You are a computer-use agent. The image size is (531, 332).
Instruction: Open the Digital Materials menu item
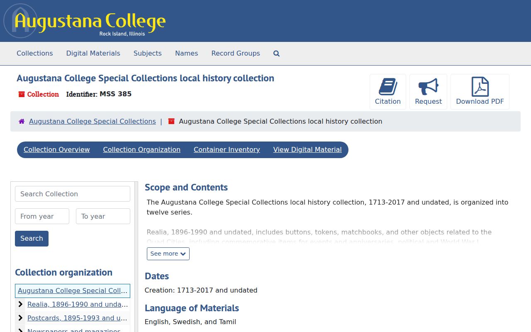(93, 54)
